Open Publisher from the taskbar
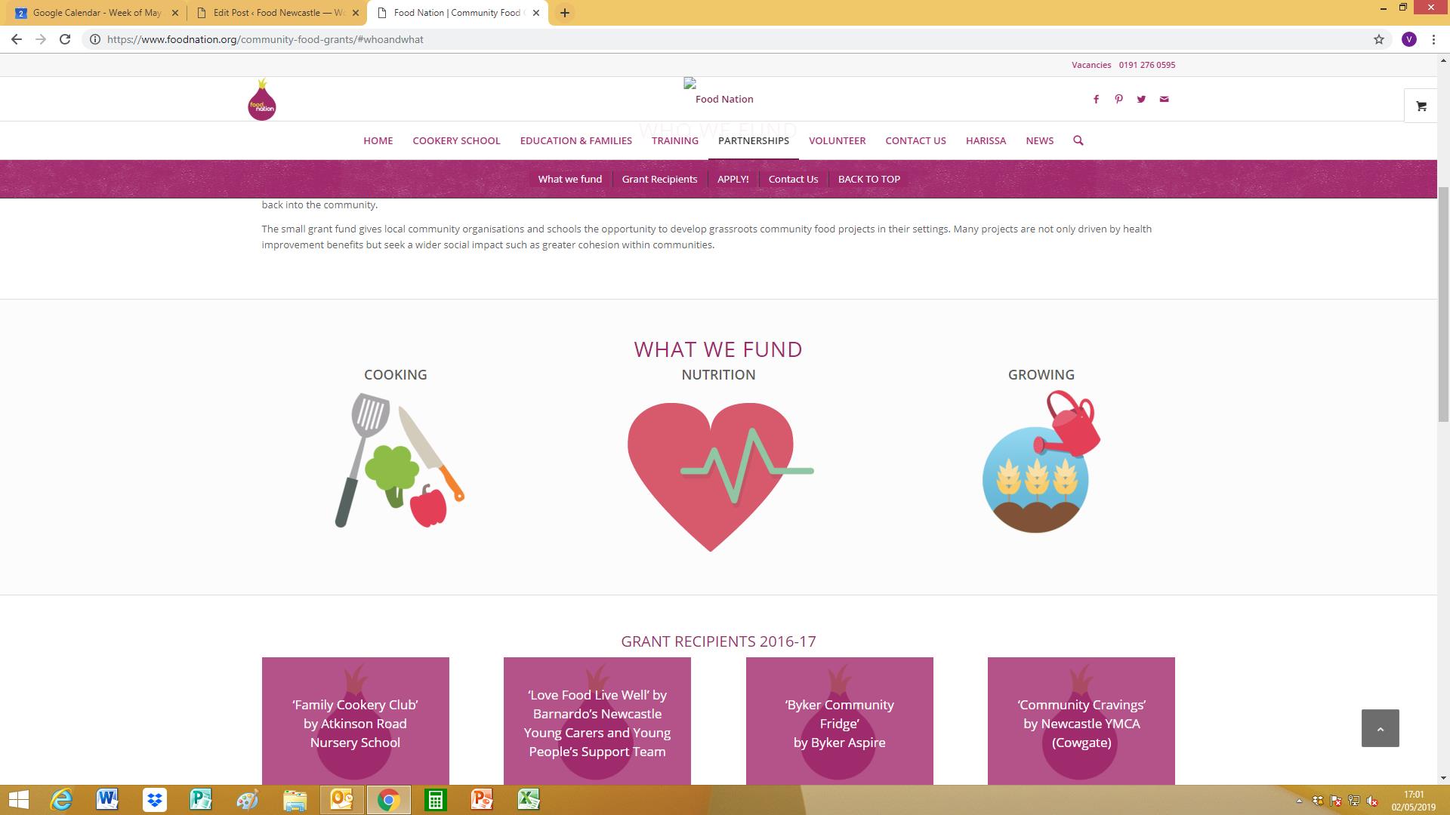Image resolution: width=1450 pixels, height=815 pixels. coord(201,799)
